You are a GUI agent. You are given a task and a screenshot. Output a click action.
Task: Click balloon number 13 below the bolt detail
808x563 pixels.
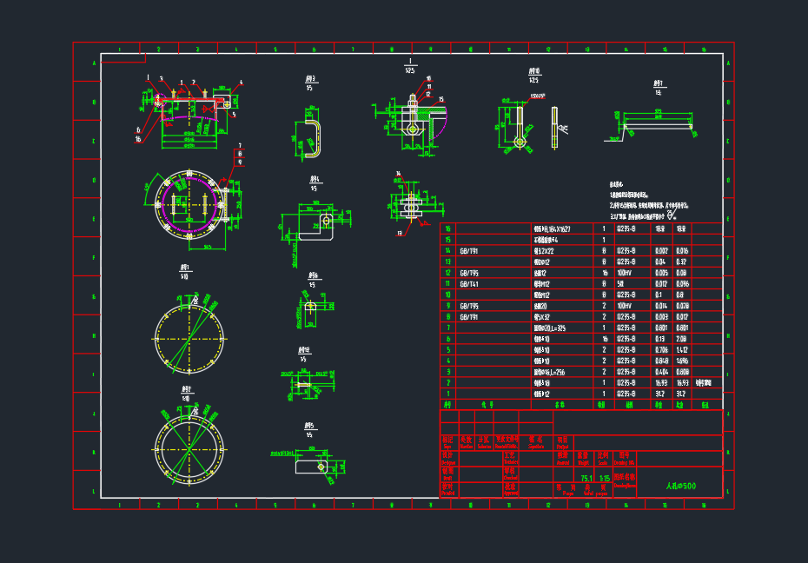tap(400, 234)
